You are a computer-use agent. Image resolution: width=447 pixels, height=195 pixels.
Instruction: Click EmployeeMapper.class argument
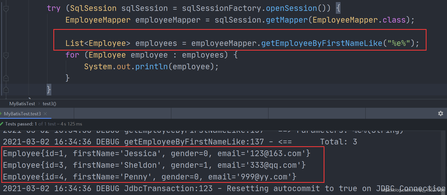(359, 20)
